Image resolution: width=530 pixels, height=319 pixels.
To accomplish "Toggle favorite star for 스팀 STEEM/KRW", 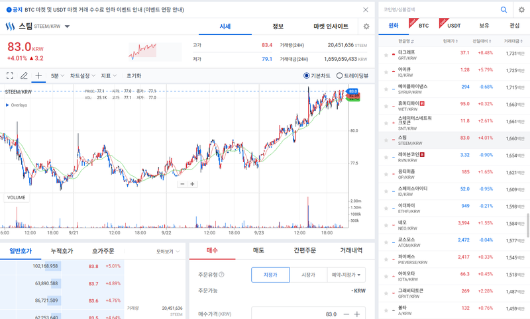I will click(386, 140).
